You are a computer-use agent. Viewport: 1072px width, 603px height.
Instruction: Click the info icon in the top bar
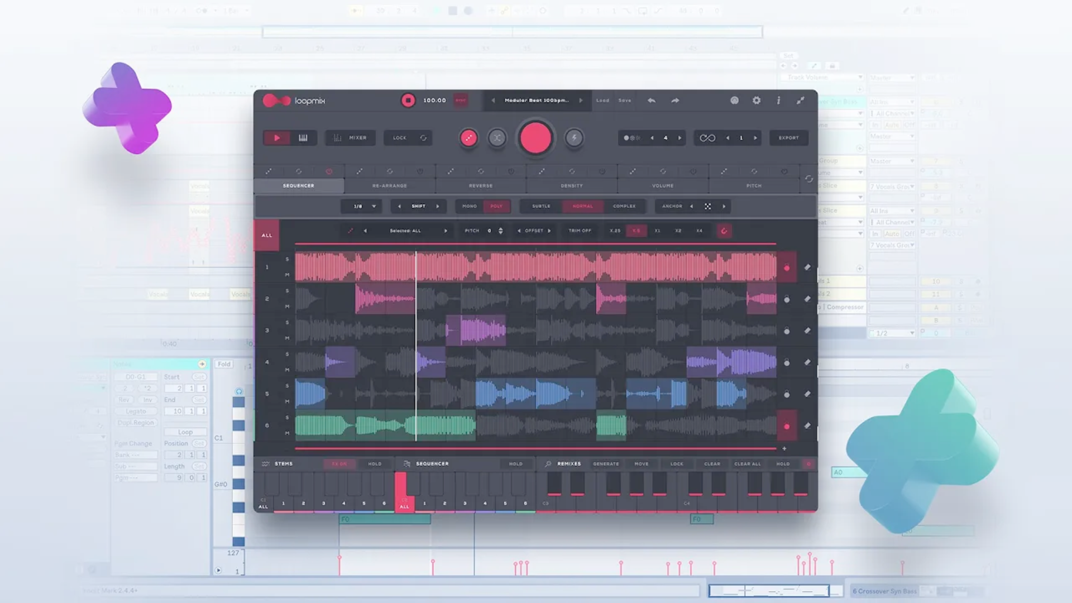coord(779,100)
